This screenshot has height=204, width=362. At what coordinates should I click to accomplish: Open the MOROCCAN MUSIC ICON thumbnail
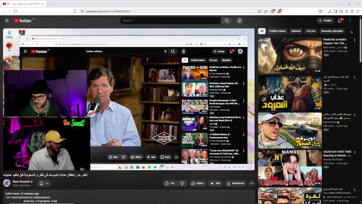coord(290,168)
